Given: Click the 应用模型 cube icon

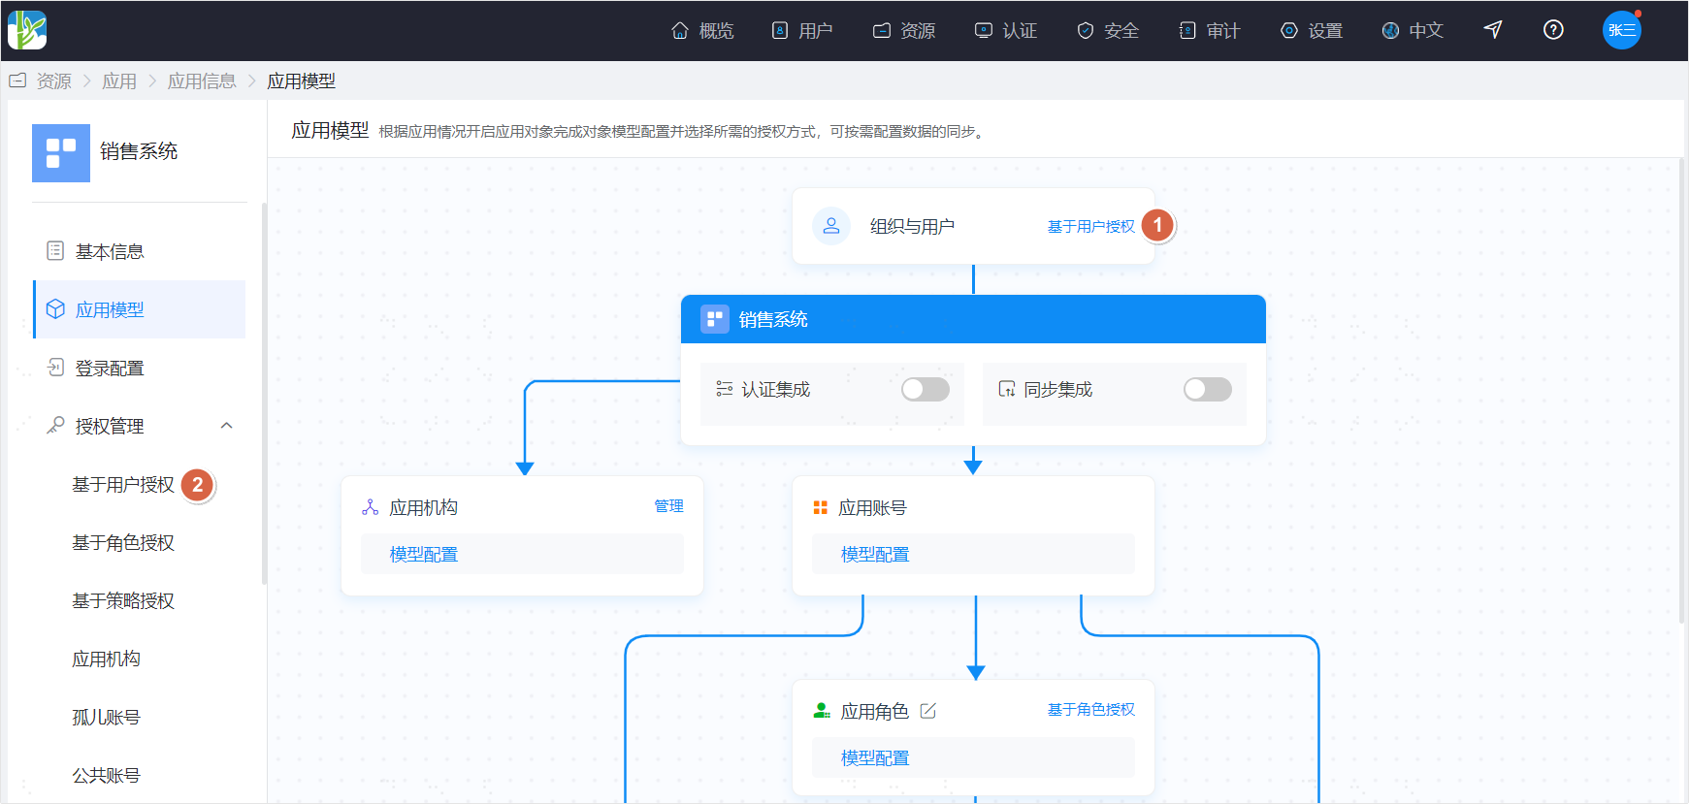Looking at the screenshot, I should point(55,309).
